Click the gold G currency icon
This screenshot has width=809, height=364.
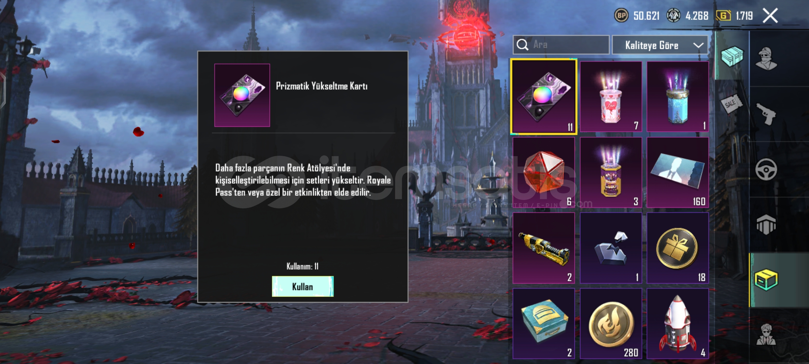point(723,16)
